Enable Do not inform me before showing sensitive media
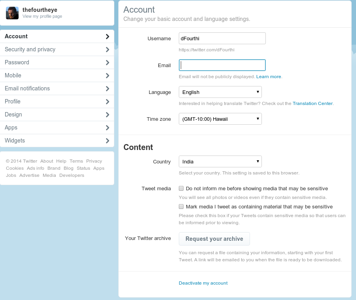This screenshot has height=300, width=356. [181, 188]
